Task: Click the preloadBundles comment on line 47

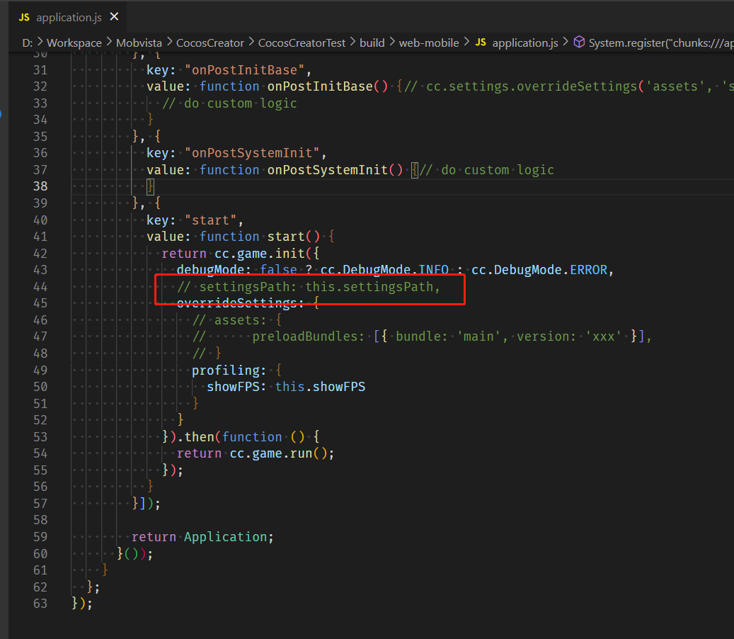Action: 422,337
